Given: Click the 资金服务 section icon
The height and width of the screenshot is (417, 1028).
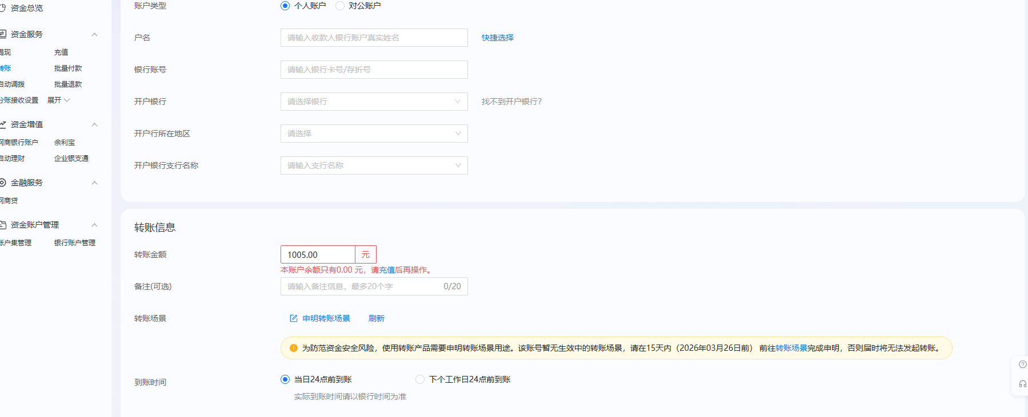Looking at the screenshot, I should click(2, 34).
